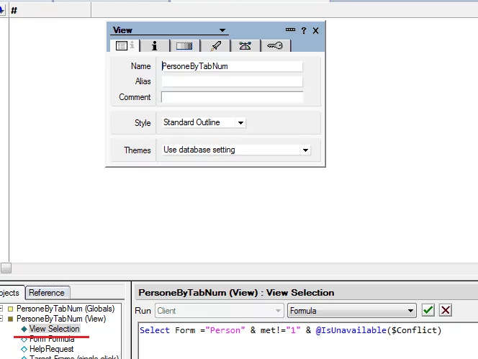
Task: Select PersoneByTabNum (Globals) tree item
Action: [65, 309]
